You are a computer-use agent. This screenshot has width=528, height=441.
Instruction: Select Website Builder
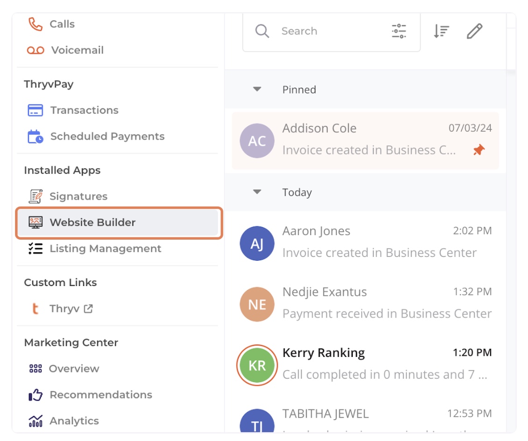coord(119,222)
